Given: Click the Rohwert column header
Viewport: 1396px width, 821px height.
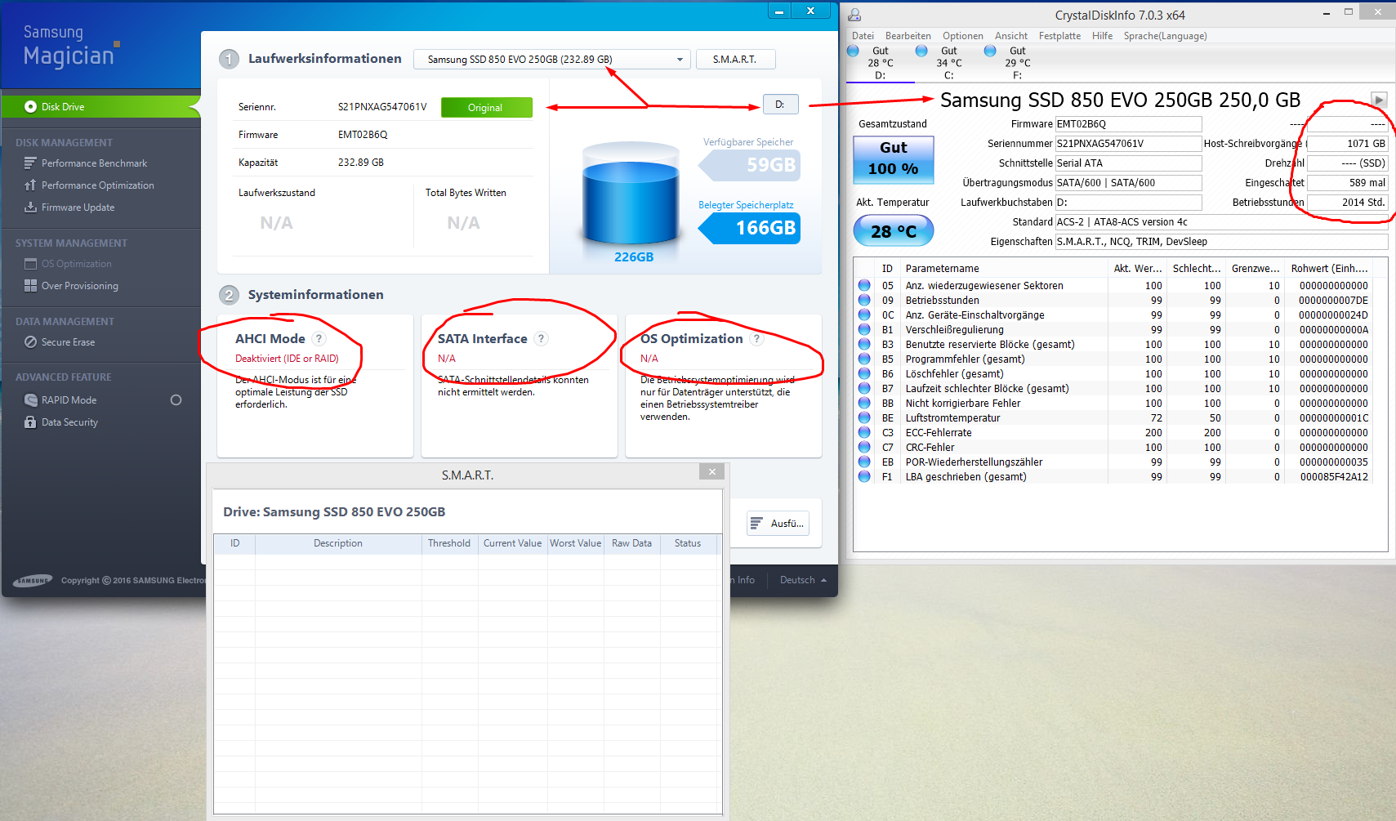Looking at the screenshot, I should click(1329, 269).
